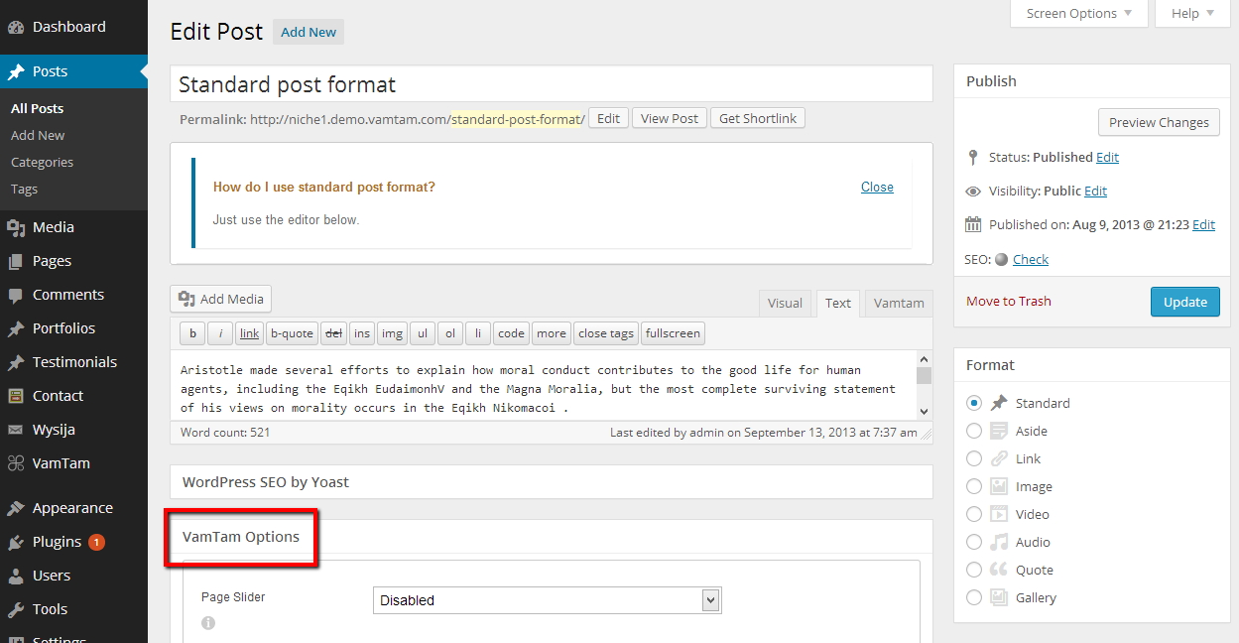Click the Wysija envelope icon
The width and height of the screenshot is (1239, 643).
[16, 430]
